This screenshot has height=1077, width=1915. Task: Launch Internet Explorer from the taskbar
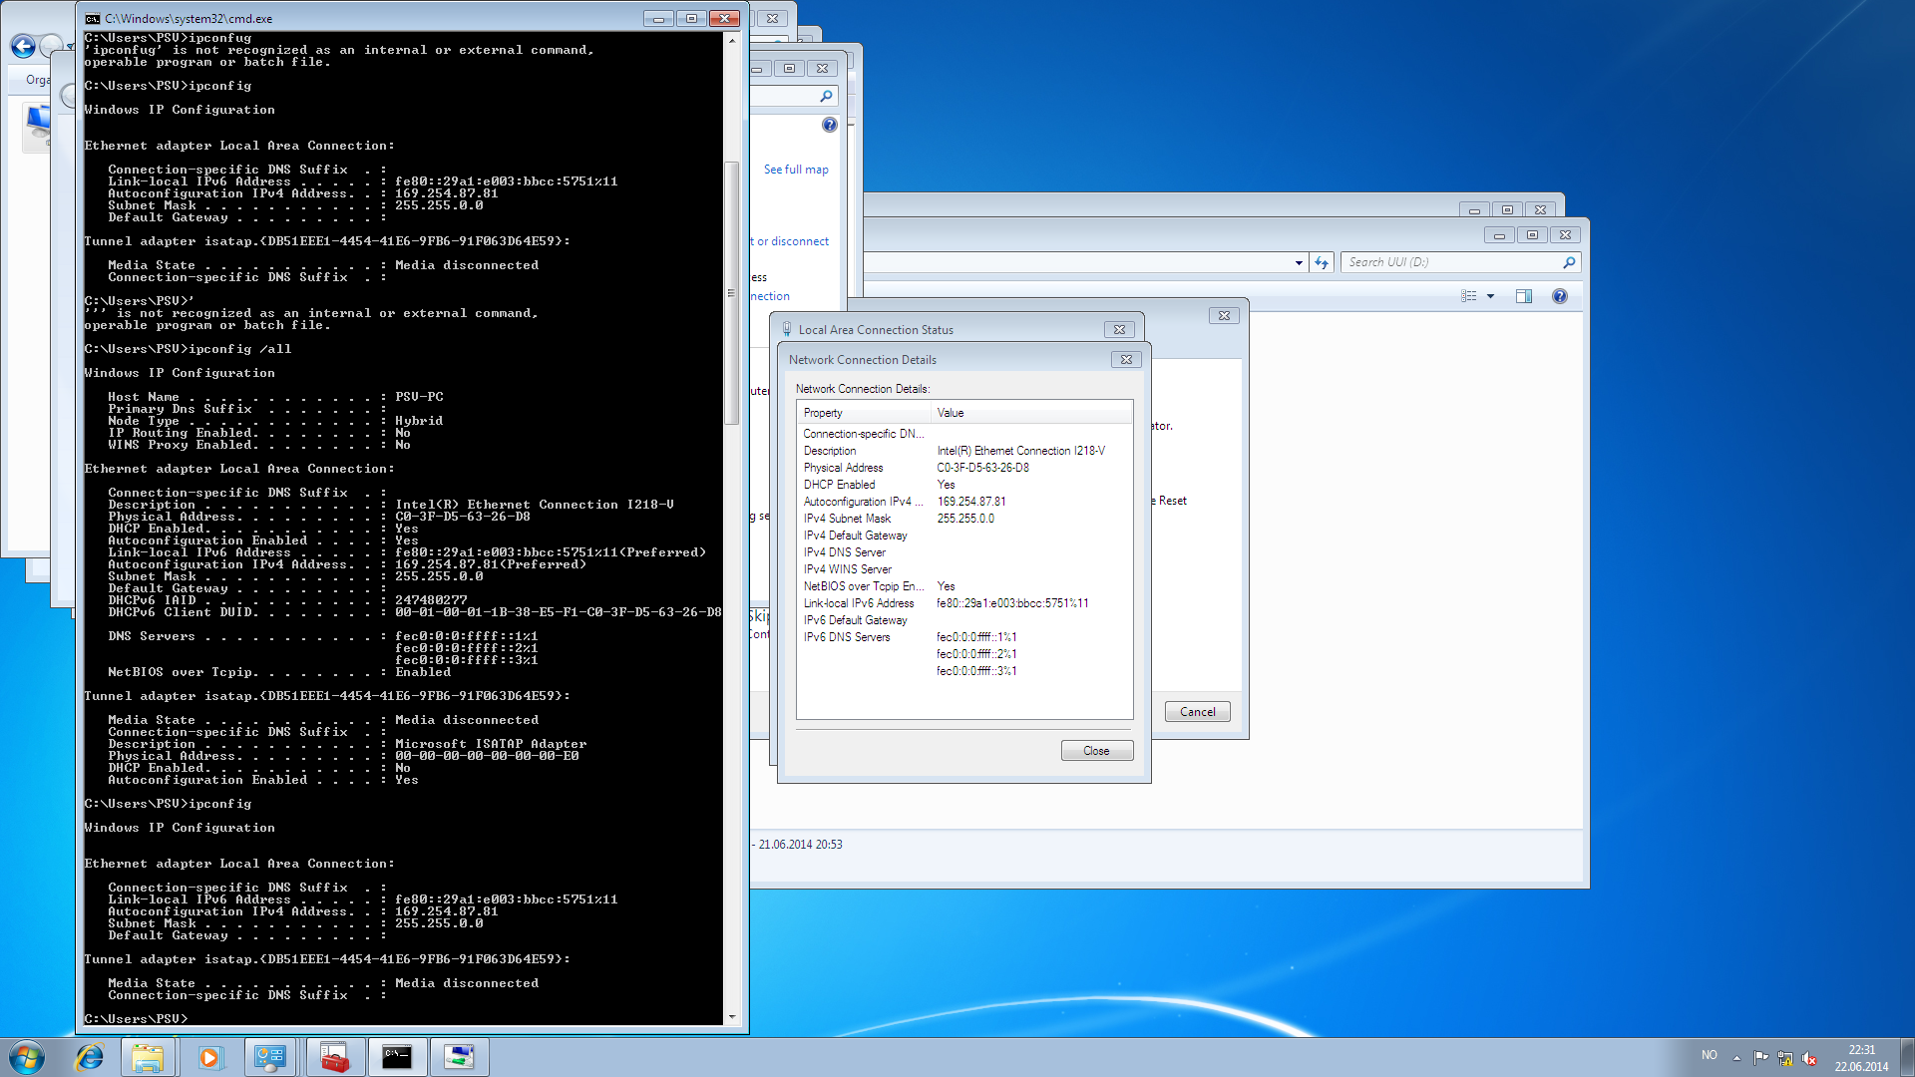tap(90, 1057)
